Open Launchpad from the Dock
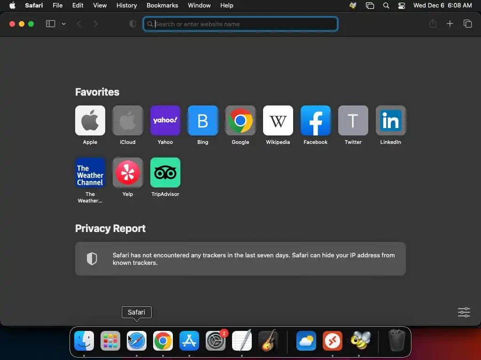 click(110, 341)
